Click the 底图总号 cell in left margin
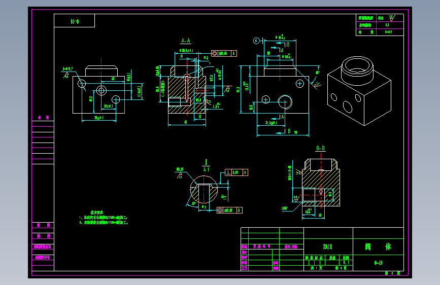This screenshot has width=440, height=285. tap(43, 257)
